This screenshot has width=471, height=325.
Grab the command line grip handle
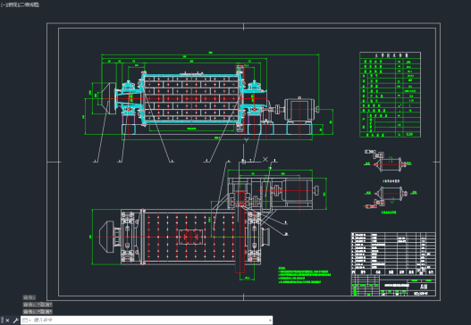2,321
